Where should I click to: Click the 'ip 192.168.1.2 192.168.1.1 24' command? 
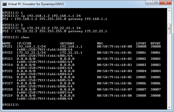tap(41, 16)
